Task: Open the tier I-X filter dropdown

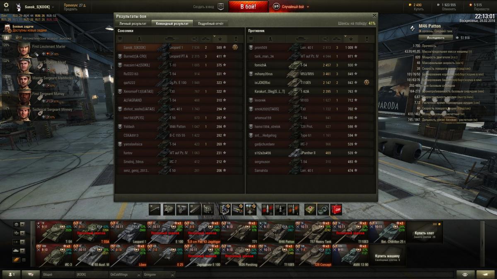Action: (19, 242)
